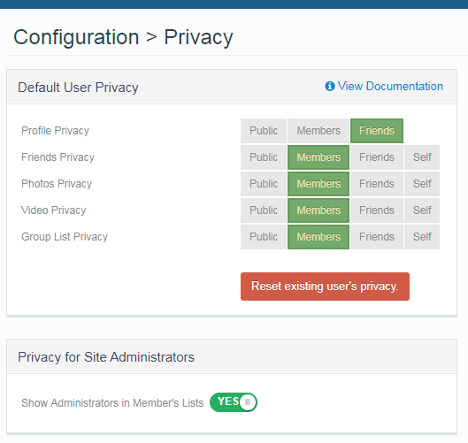Select Members for Photos Privacy
The height and width of the screenshot is (443, 468).
click(x=318, y=184)
